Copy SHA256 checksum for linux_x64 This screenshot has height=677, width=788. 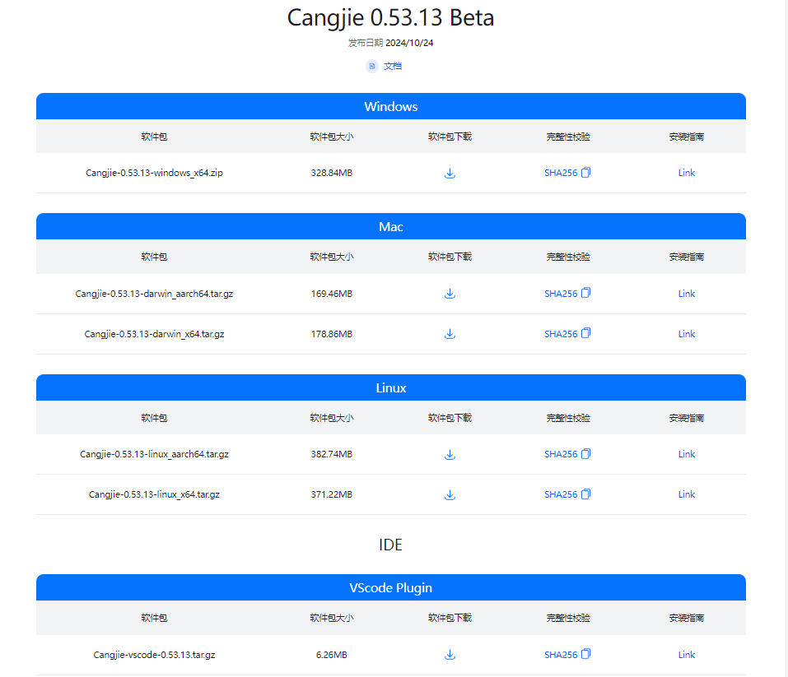click(586, 494)
